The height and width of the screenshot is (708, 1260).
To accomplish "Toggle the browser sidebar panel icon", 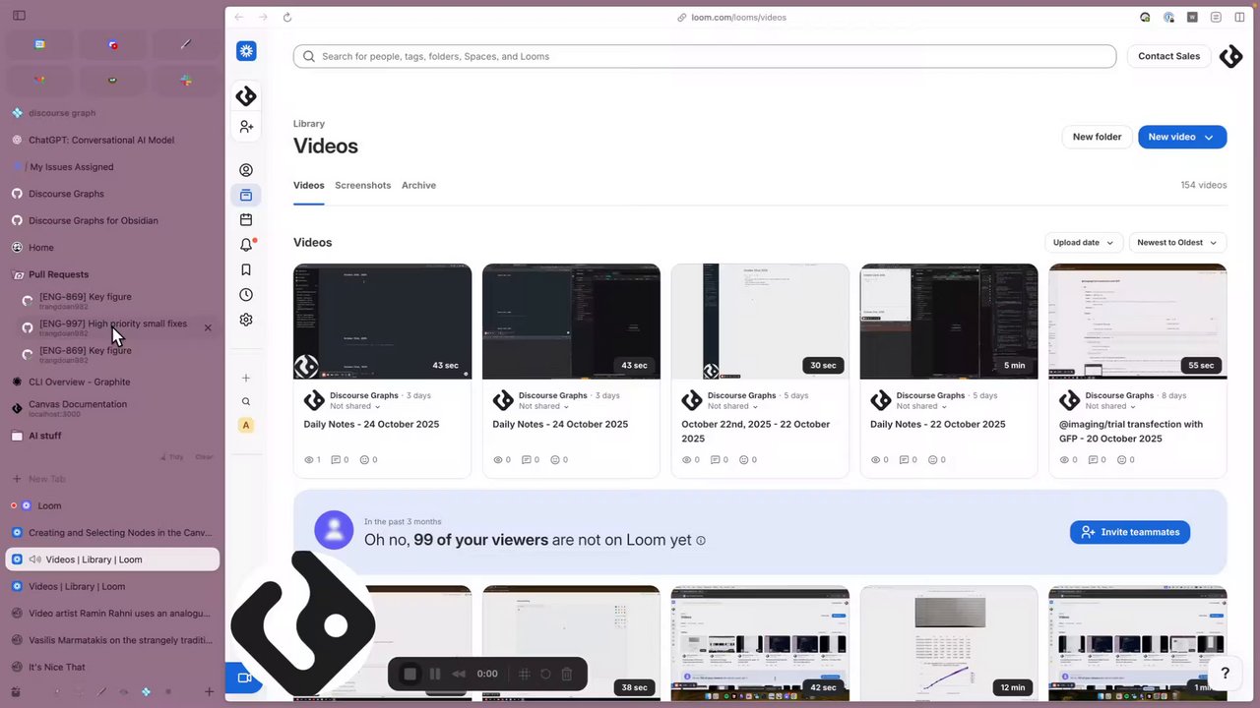I will tap(19, 16).
